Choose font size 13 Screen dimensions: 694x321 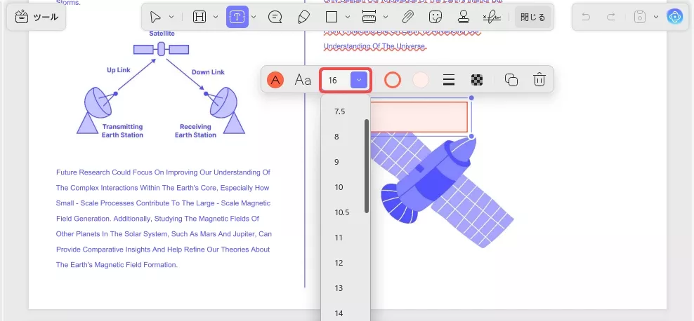point(345,288)
